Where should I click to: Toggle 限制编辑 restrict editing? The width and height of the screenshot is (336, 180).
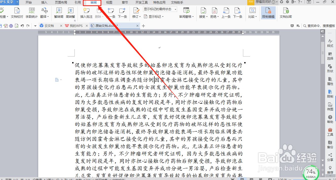(268, 13)
